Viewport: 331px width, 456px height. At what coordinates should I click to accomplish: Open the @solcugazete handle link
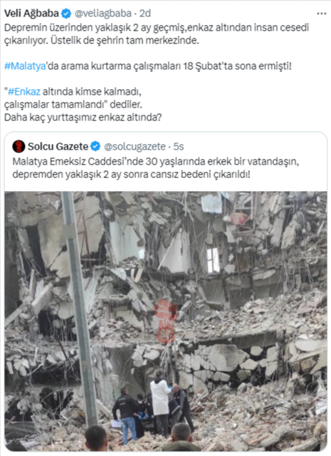click(x=135, y=146)
